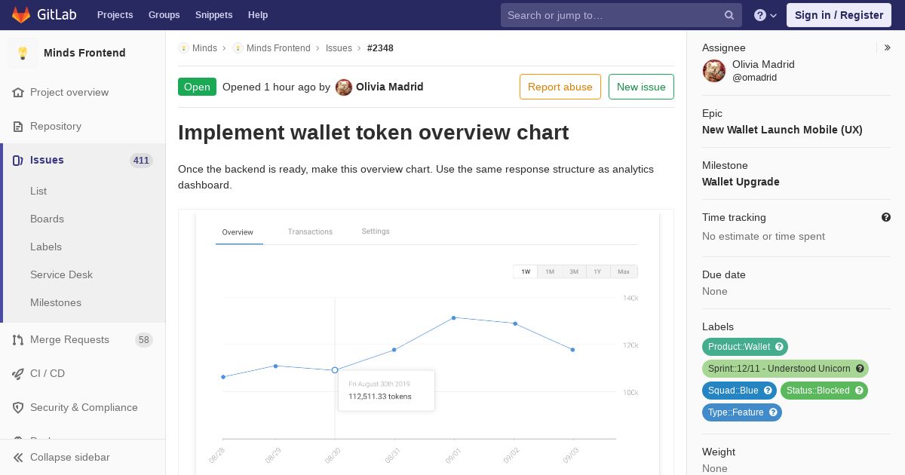Open the Minds breadcrumb link
Screen dimensions: 905x475
[x=204, y=48]
